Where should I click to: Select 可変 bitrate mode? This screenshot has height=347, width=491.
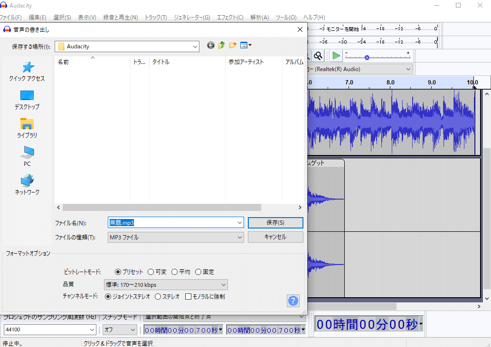pyautogui.click(x=157, y=272)
